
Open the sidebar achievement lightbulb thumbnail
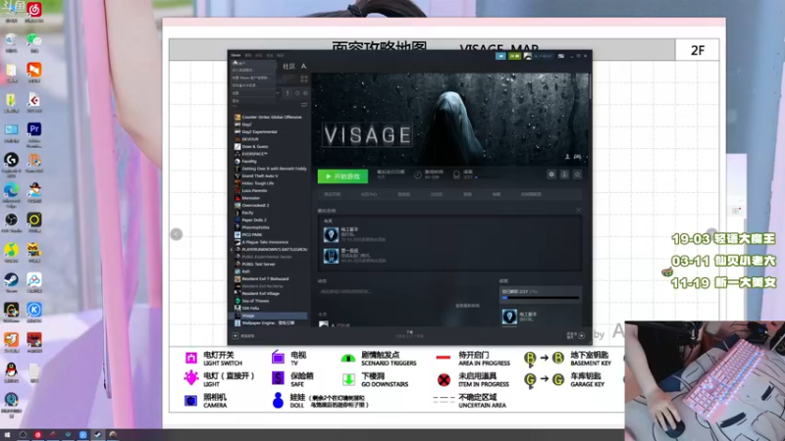pyautogui.click(x=509, y=317)
